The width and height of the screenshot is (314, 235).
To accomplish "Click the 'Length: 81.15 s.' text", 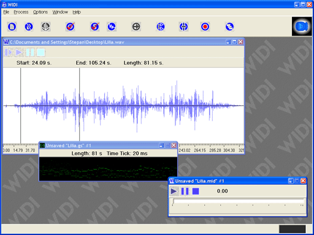I will (144, 63).
